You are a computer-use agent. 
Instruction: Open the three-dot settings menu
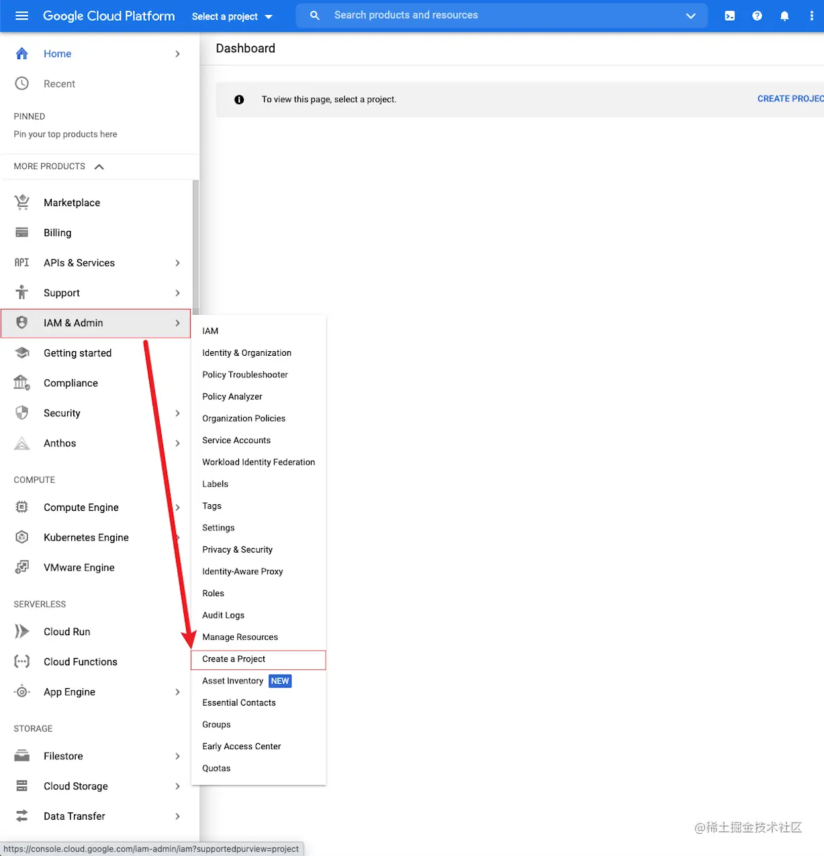(x=811, y=16)
